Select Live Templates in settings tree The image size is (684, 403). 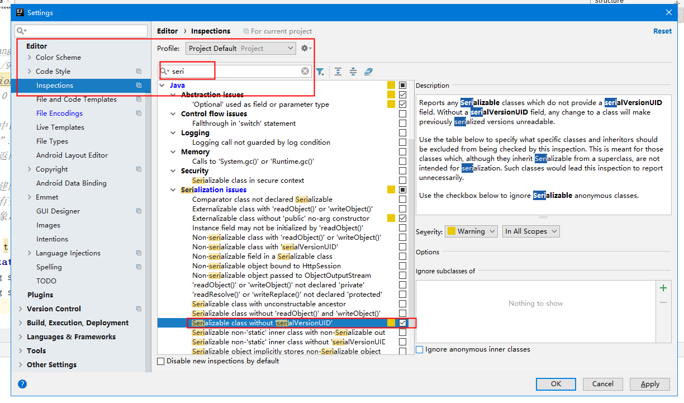pyautogui.click(x=60, y=127)
